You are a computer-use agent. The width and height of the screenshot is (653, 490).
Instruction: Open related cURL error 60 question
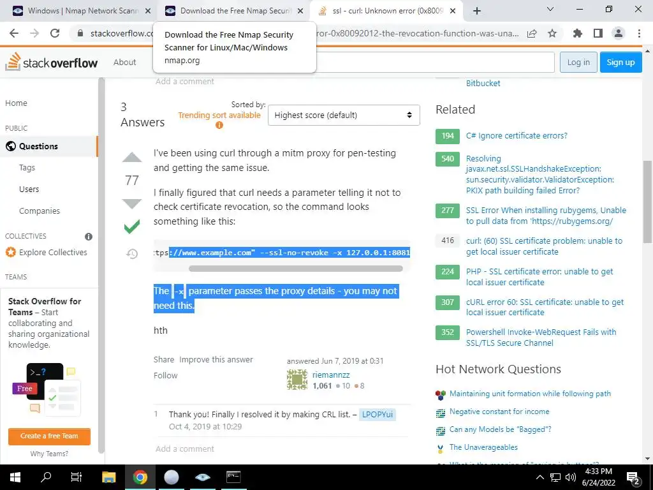[545, 307]
